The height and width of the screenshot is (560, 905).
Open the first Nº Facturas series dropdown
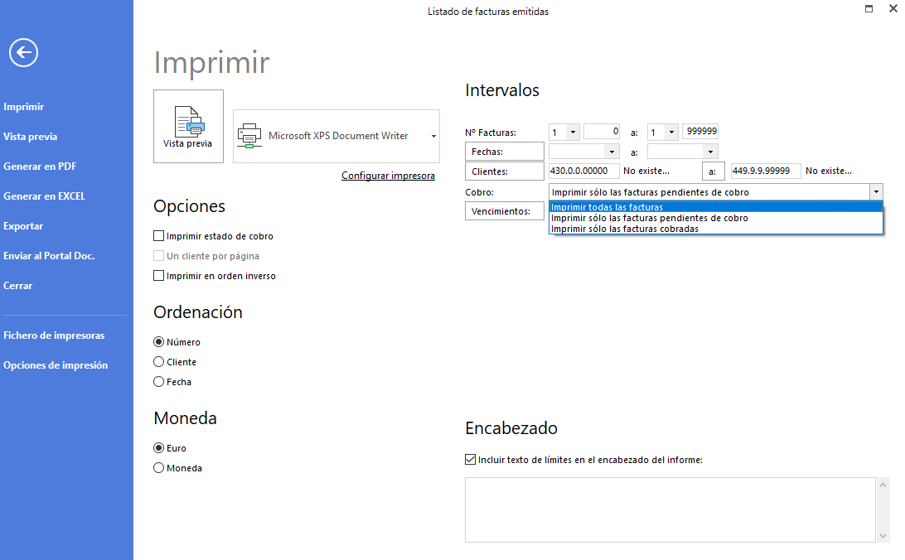[573, 132]
